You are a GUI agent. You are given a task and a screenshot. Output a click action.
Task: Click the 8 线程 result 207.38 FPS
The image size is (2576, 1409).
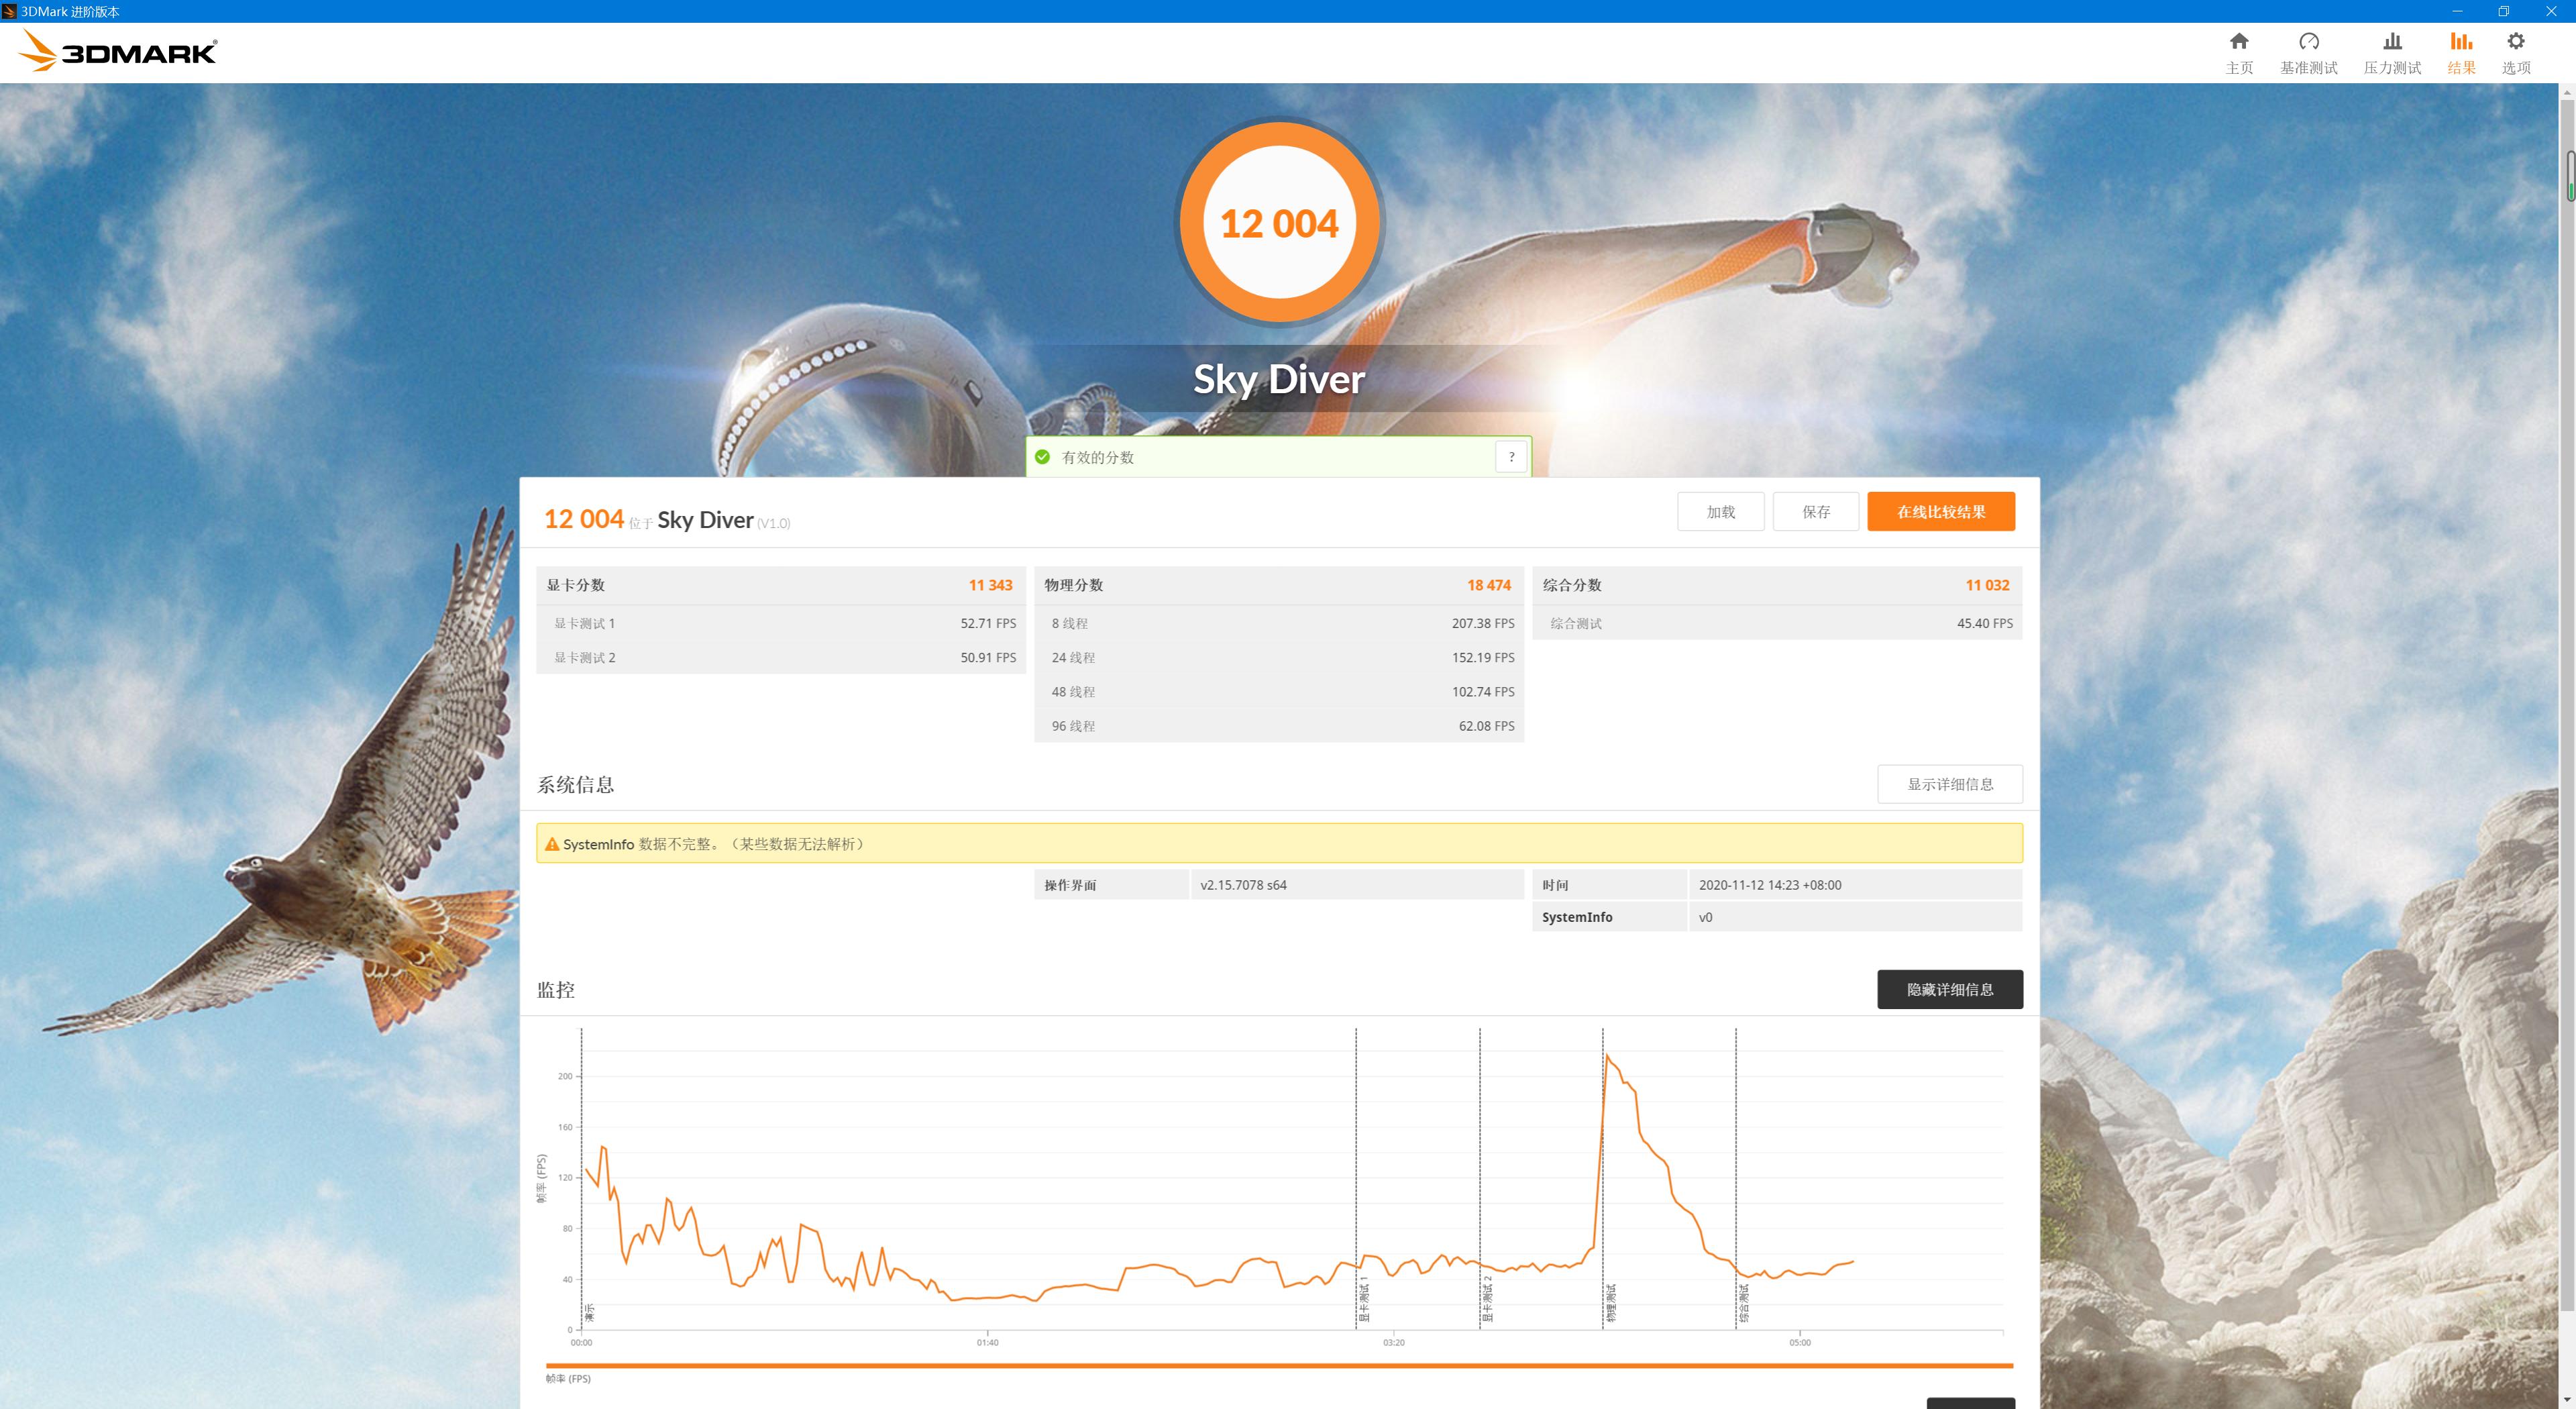pos(1483,623)
